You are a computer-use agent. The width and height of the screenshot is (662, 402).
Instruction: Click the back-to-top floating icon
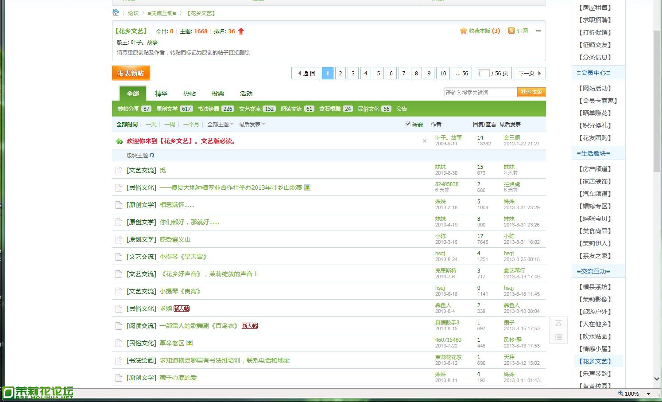(x=558, y=324)
